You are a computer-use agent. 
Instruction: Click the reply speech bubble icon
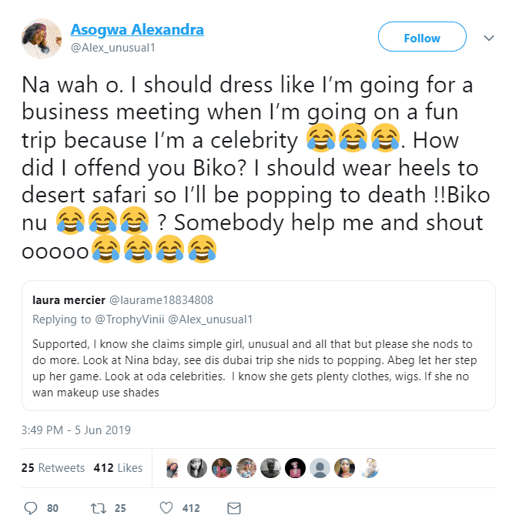[31, 507]
